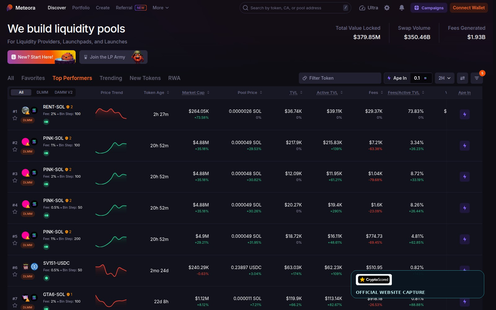Click the green circle icon under RENT-SOL fee

(x=46, y=122)
